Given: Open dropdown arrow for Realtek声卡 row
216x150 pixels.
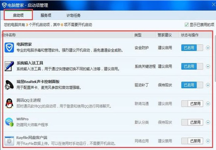Looking at the screenshot, I should tap(208, 85).
